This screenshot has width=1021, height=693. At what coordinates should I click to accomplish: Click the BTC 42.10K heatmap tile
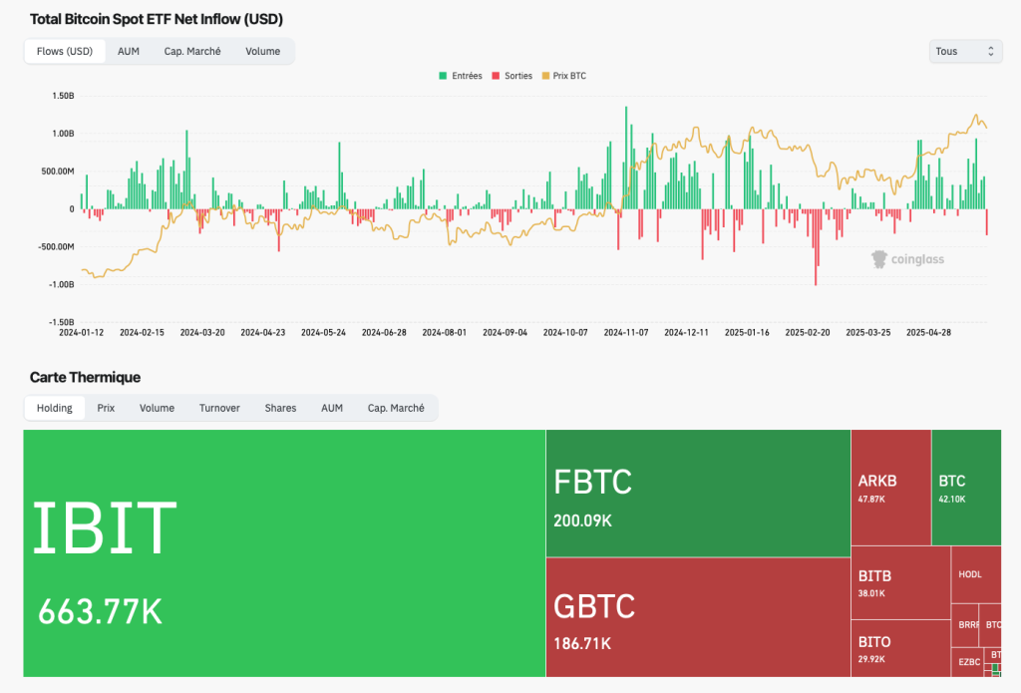(966, 488)
